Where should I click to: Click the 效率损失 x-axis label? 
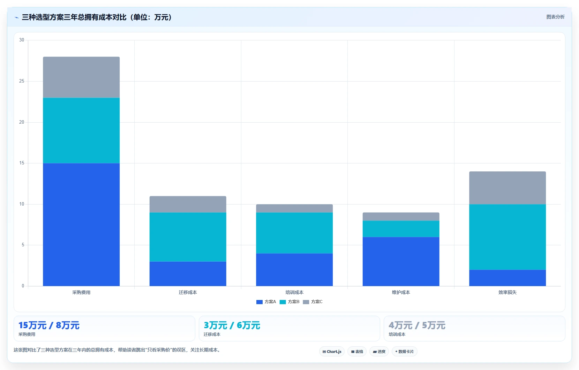pos(507,292)
